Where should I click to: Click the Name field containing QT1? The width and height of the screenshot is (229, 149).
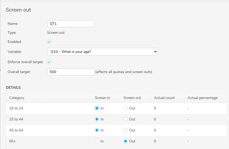click(71, 24)
